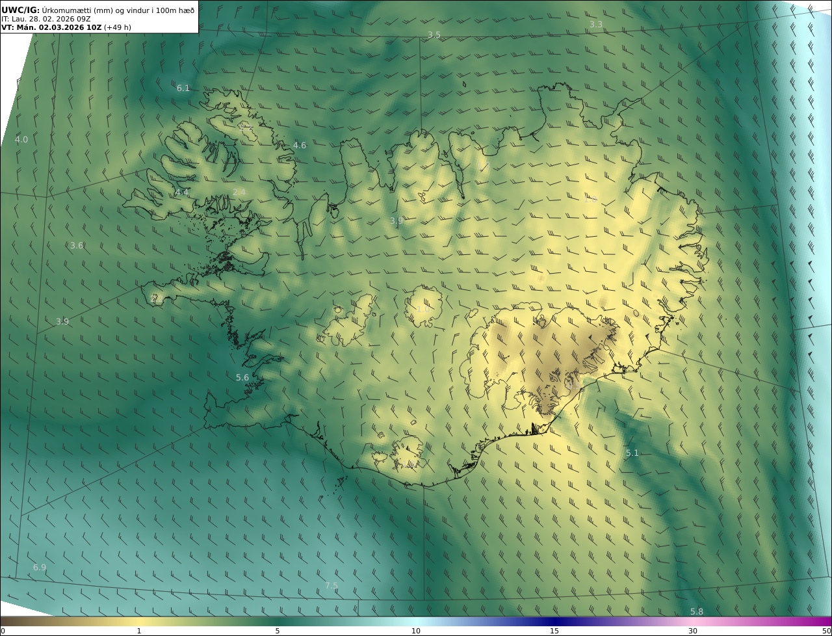Screen dimensions: 832x636
Task: Click the 4.4 value in the Westfjords
Action: (x=182, y=192)
